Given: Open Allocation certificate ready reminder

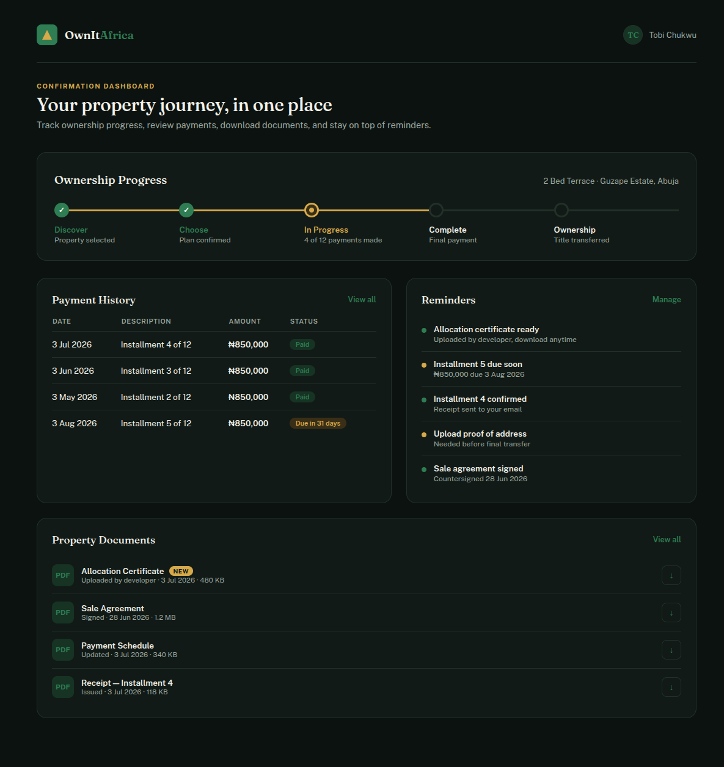Looking at the screenshot, I should pyautogui.click(x=551, y=334).
